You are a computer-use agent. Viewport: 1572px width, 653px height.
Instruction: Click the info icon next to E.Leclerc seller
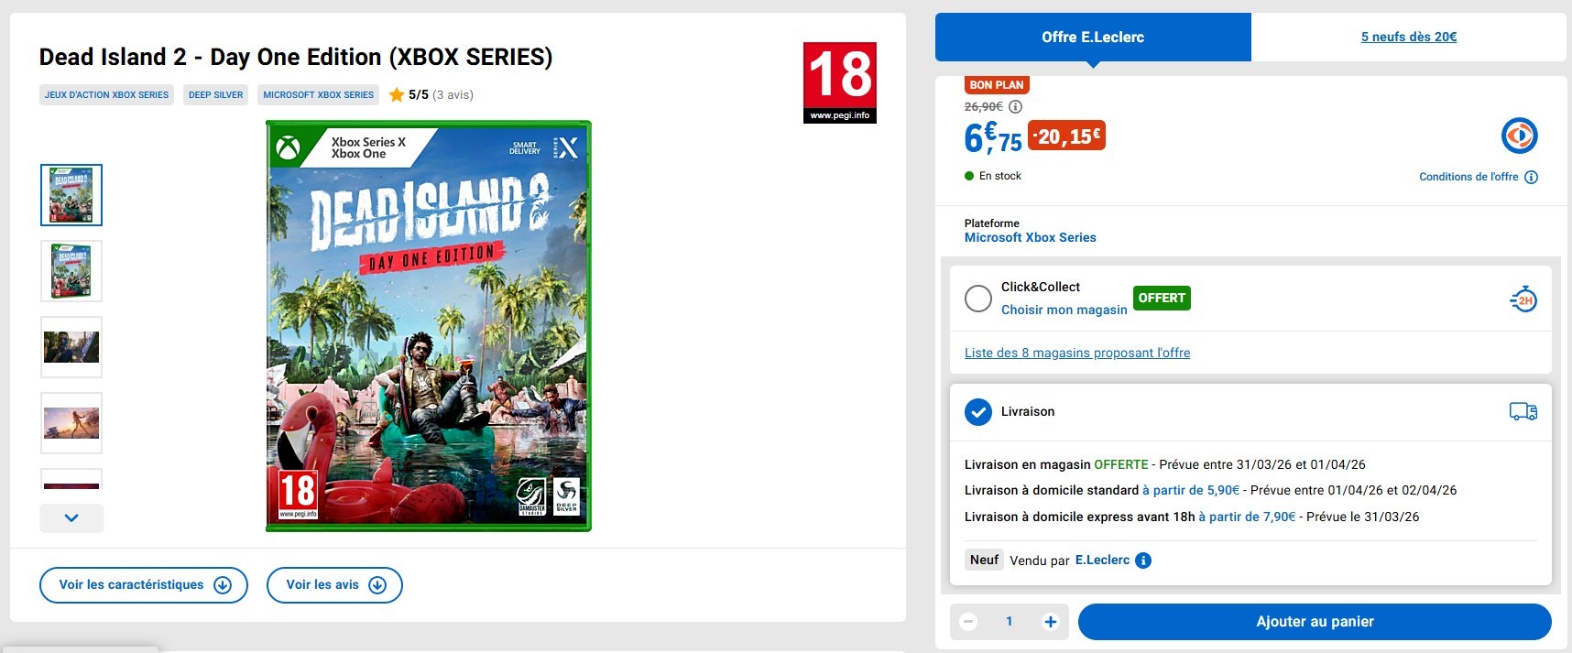[1143, 560]
